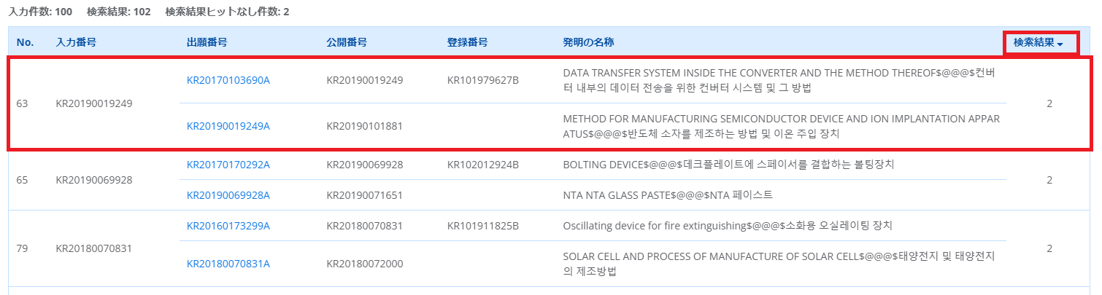Click the BOLTING DEVICE title text
Screen dimensions: 1102x295
(x=728, y=165)
